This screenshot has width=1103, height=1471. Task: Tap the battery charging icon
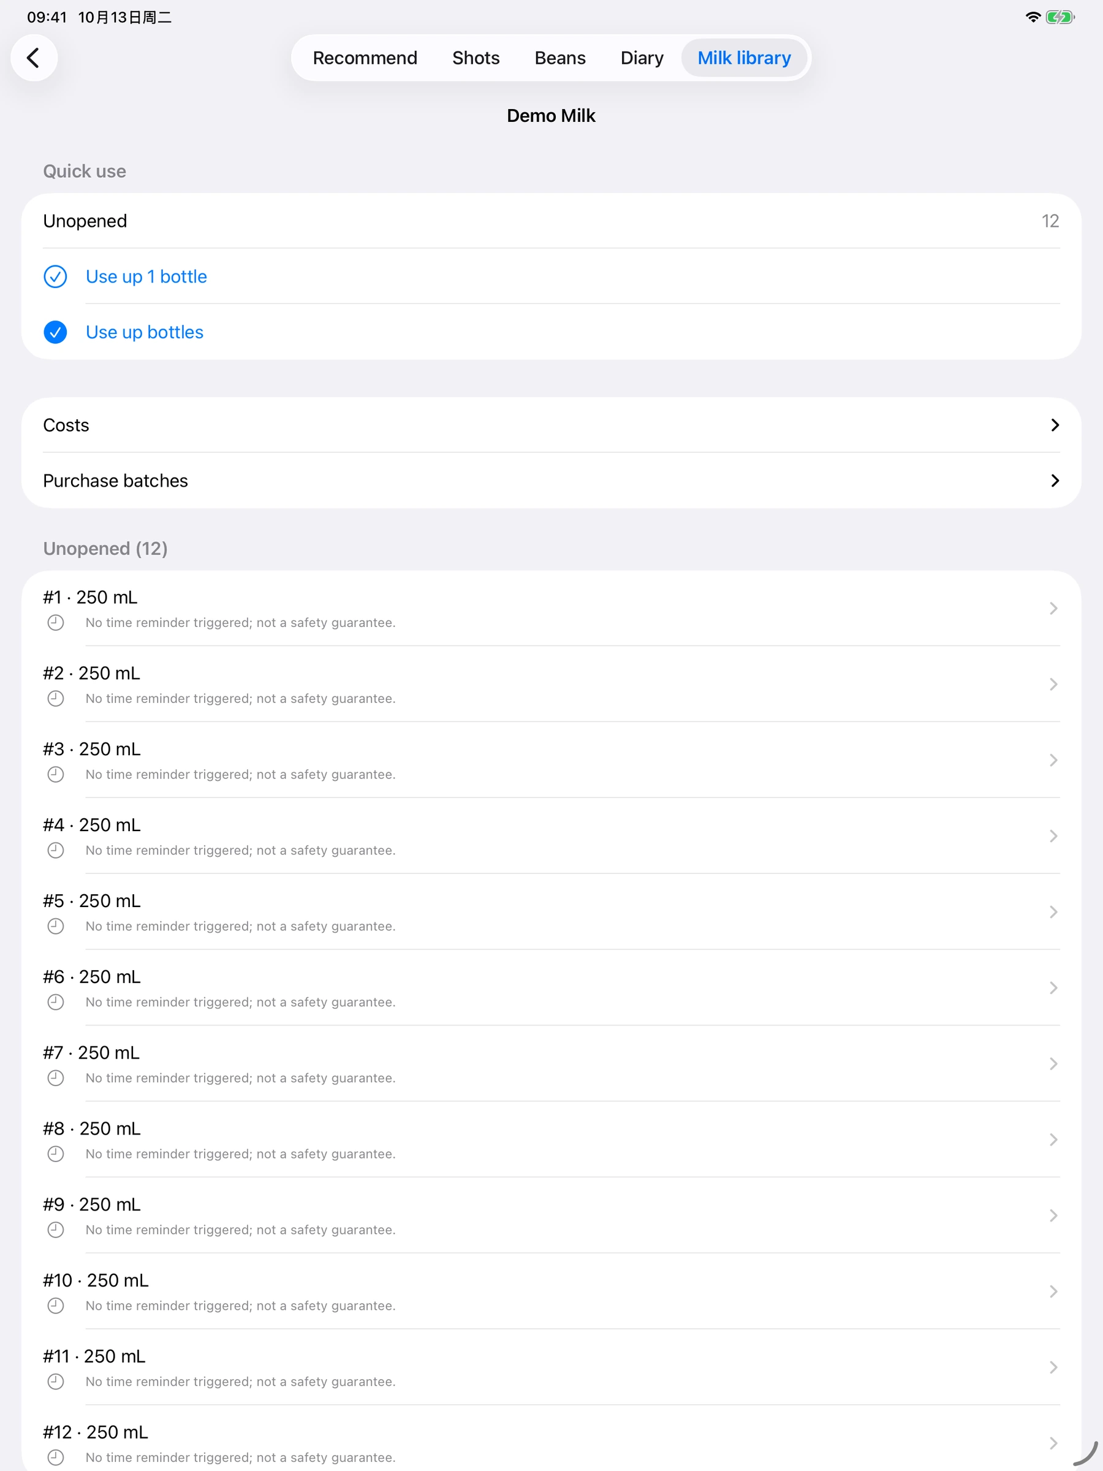[x=1059, y=17]
